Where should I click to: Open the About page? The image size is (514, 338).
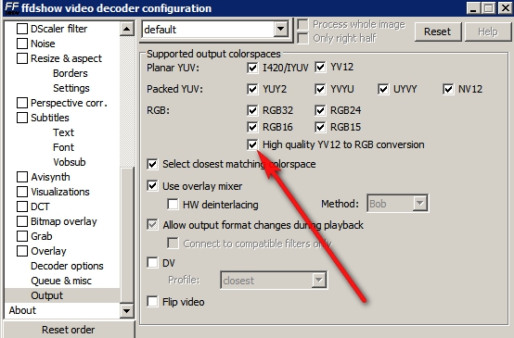(x=22, y=310)
